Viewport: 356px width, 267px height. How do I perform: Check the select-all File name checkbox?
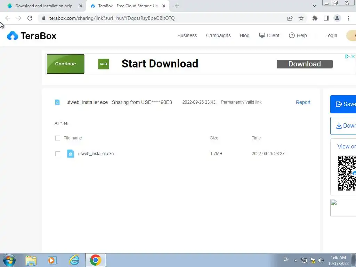[x=58, y=138]
